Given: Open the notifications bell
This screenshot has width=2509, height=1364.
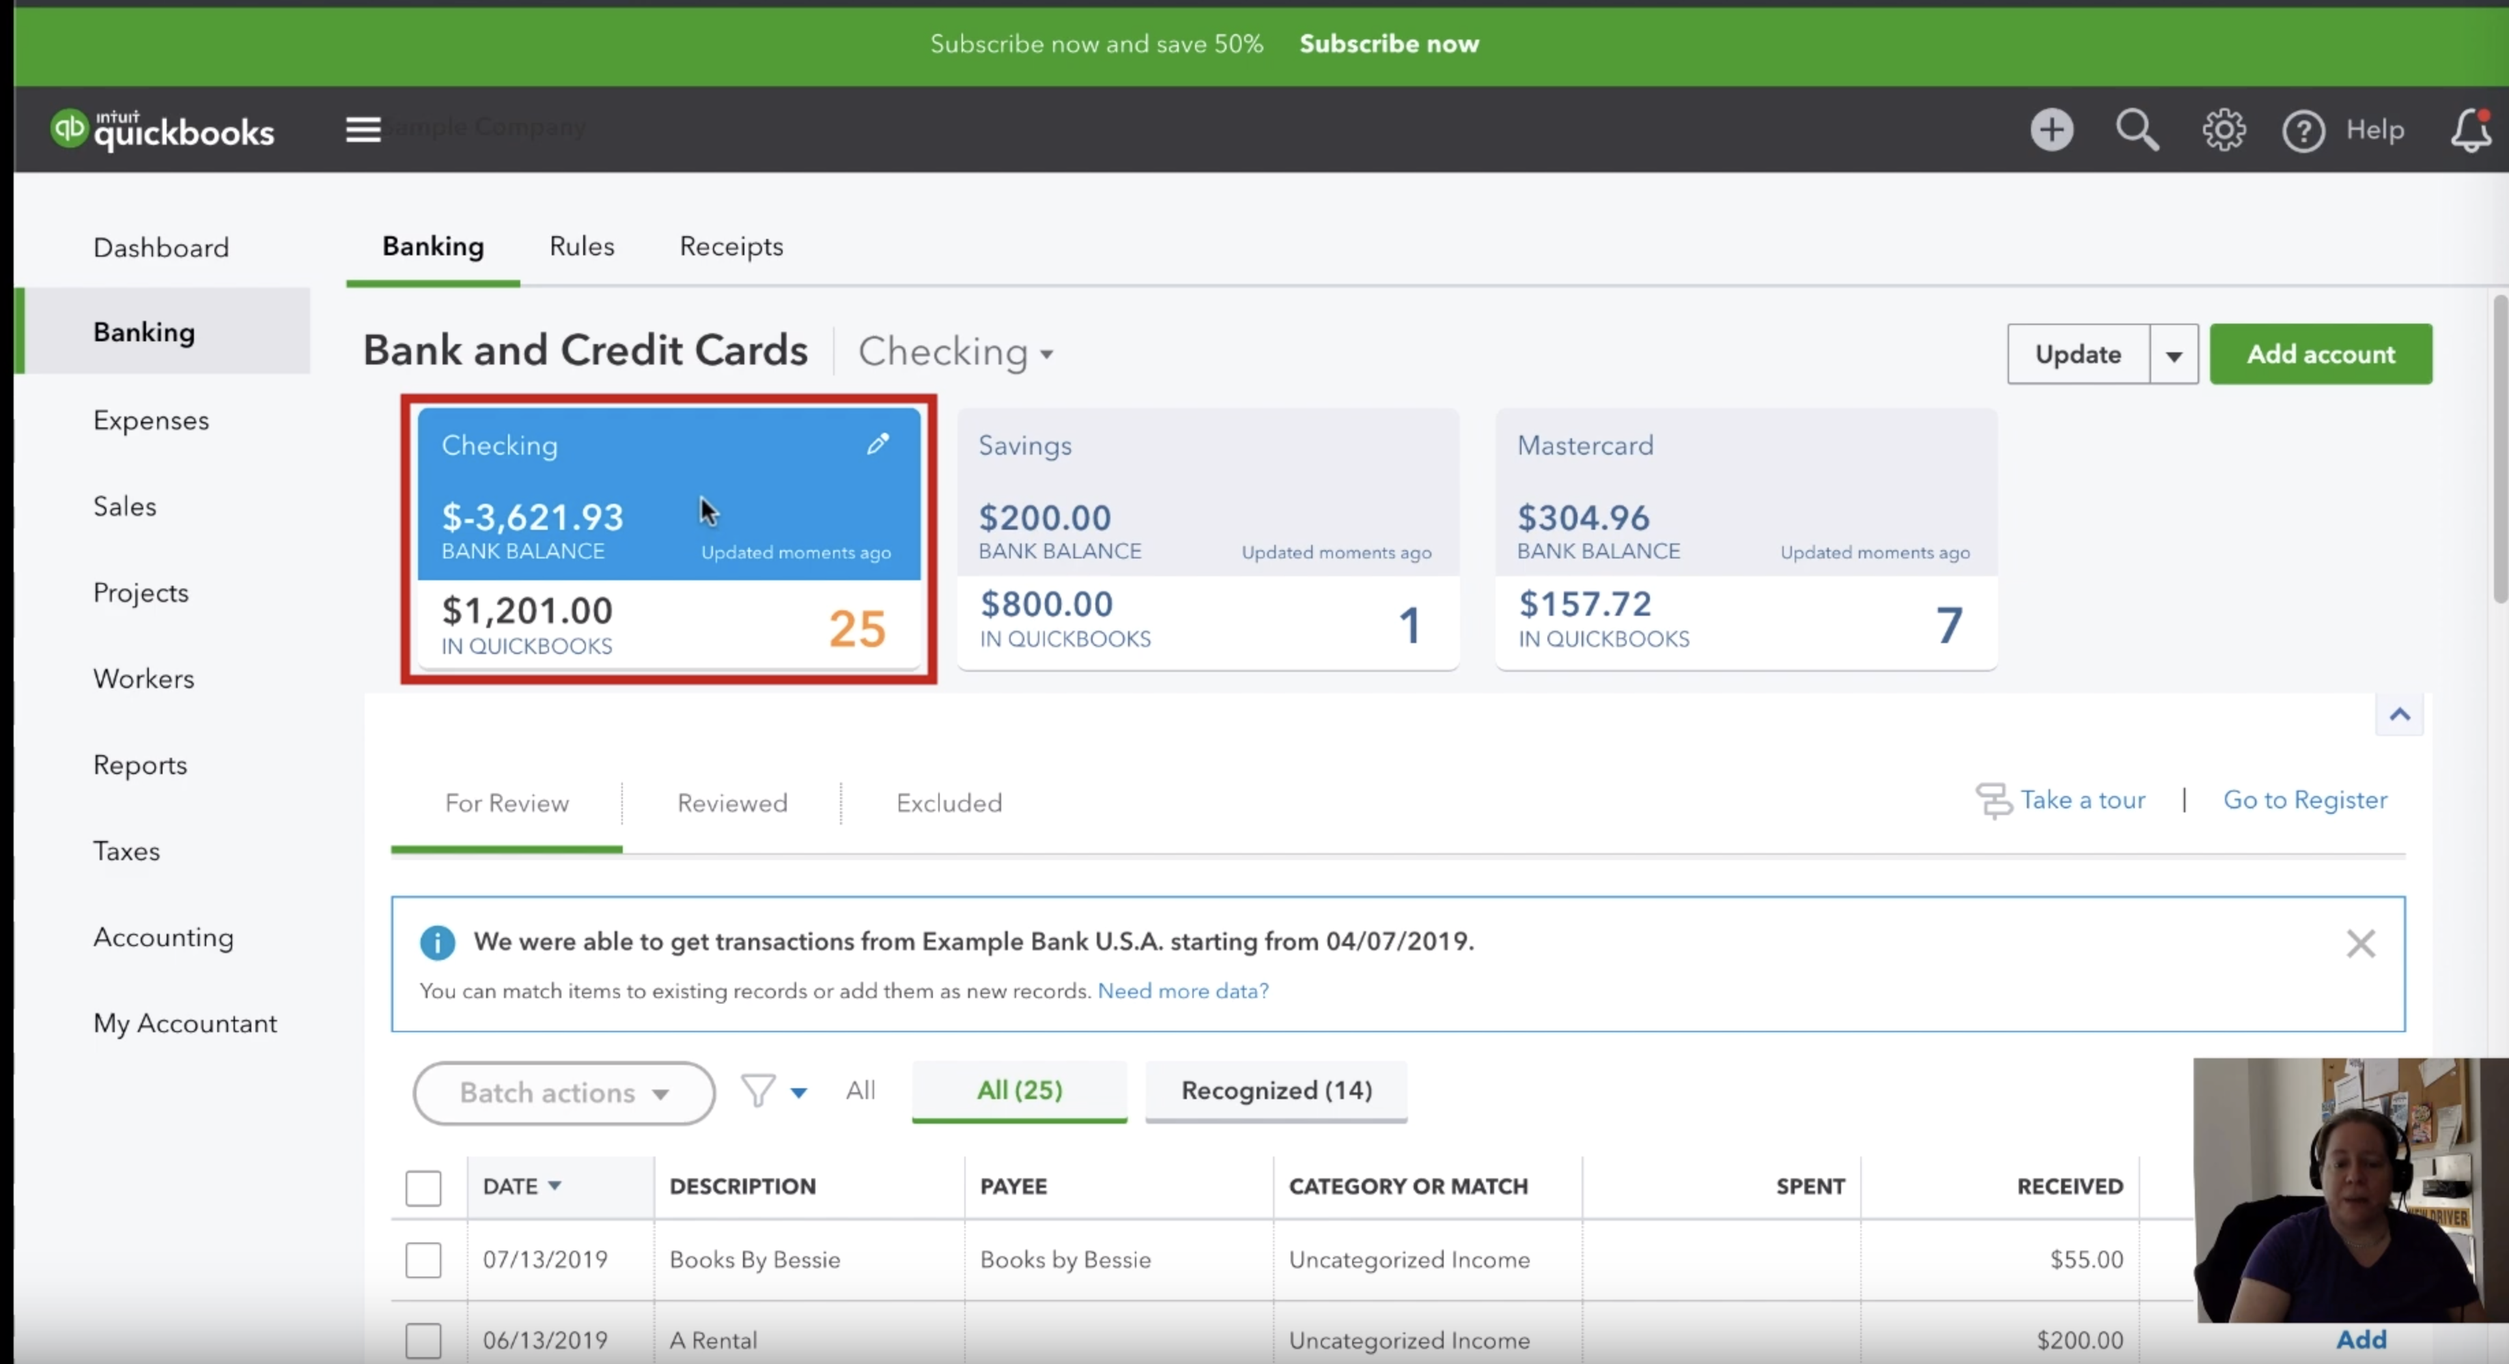Looking at the screenshot, I should pyautogui.click(x=2471, y=130).
